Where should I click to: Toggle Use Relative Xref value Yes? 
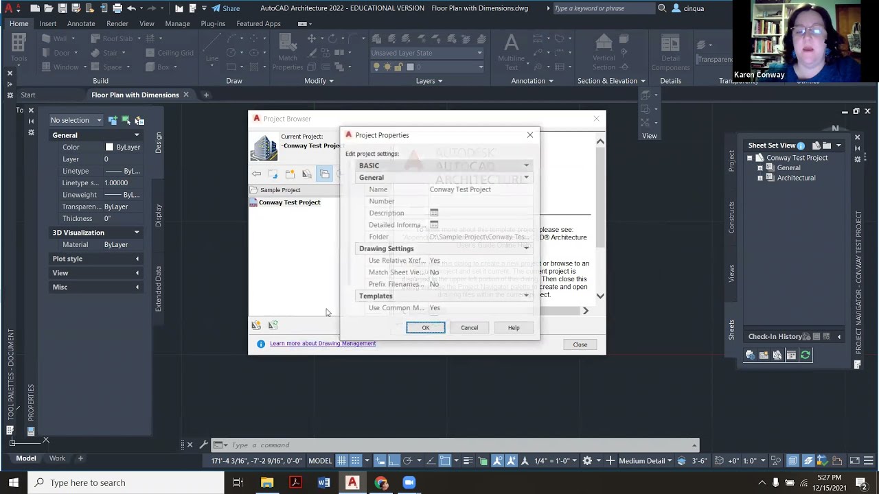click(x=435, y=261)
